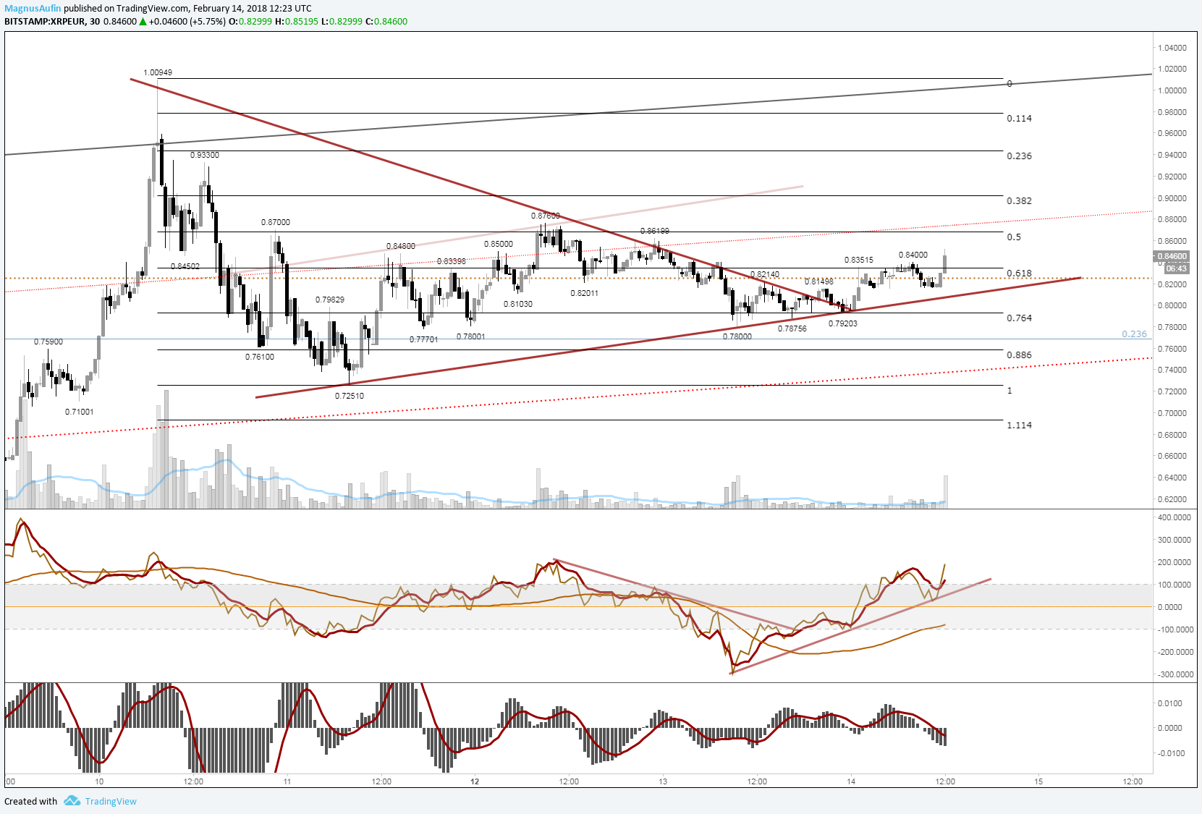Select the +0.04600 (+5.75%) change value
The image size is (1202, 814).
tap(187, 22)
